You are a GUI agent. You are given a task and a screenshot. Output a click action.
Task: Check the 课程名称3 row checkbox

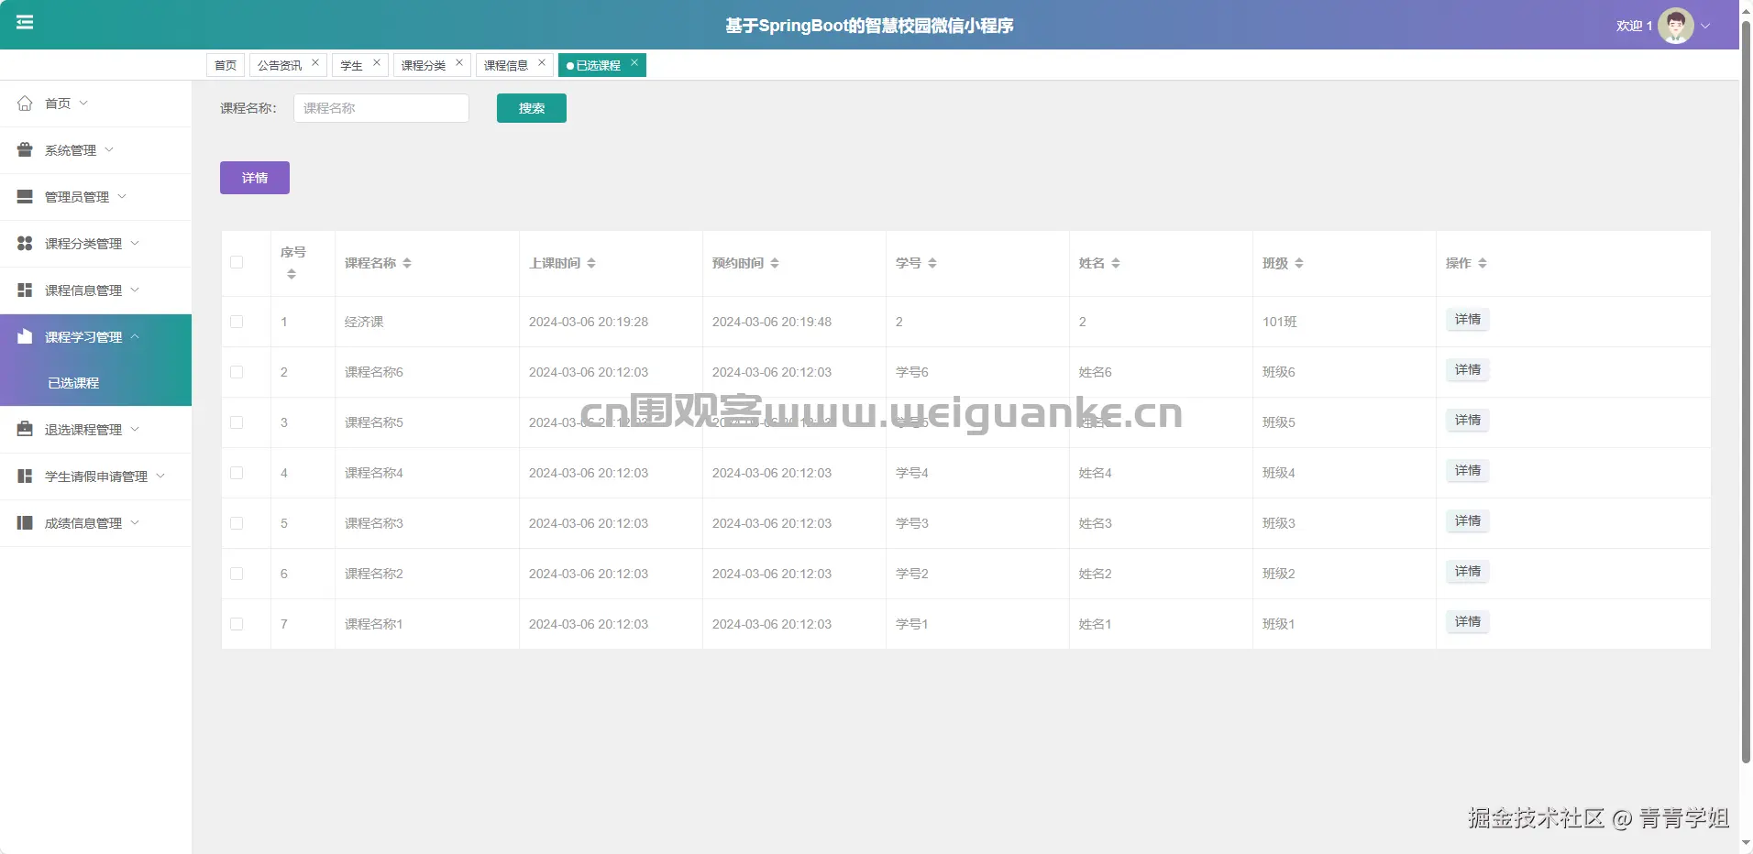[x=237, y=523]
